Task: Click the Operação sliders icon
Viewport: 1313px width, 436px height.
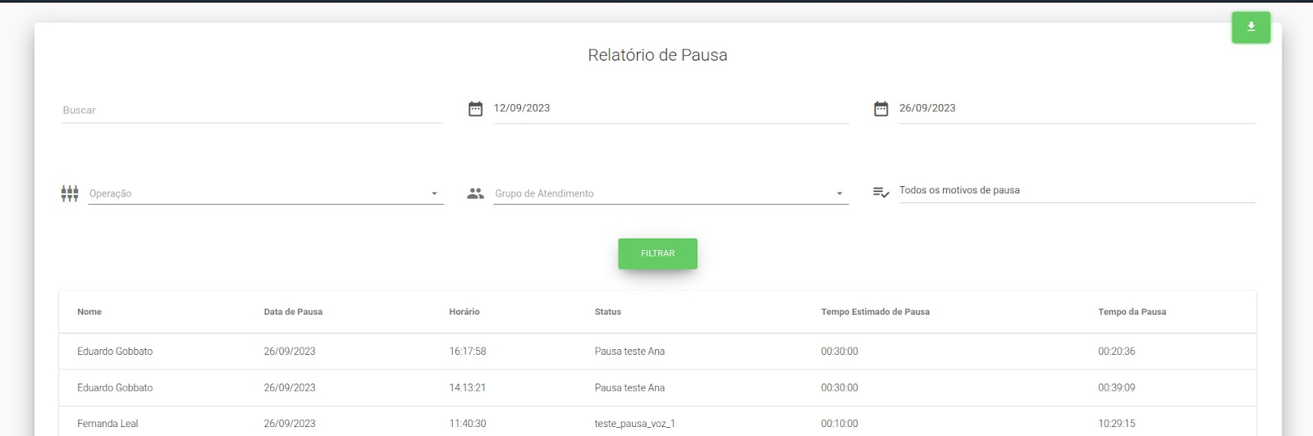Action: [x=70, y=193]
